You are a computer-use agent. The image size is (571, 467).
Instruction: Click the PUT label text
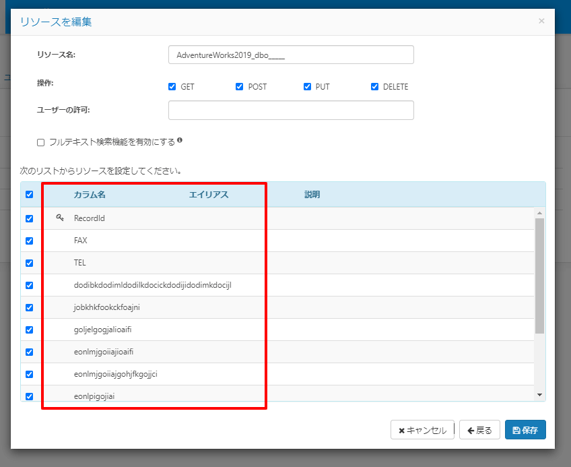(323, 87)
